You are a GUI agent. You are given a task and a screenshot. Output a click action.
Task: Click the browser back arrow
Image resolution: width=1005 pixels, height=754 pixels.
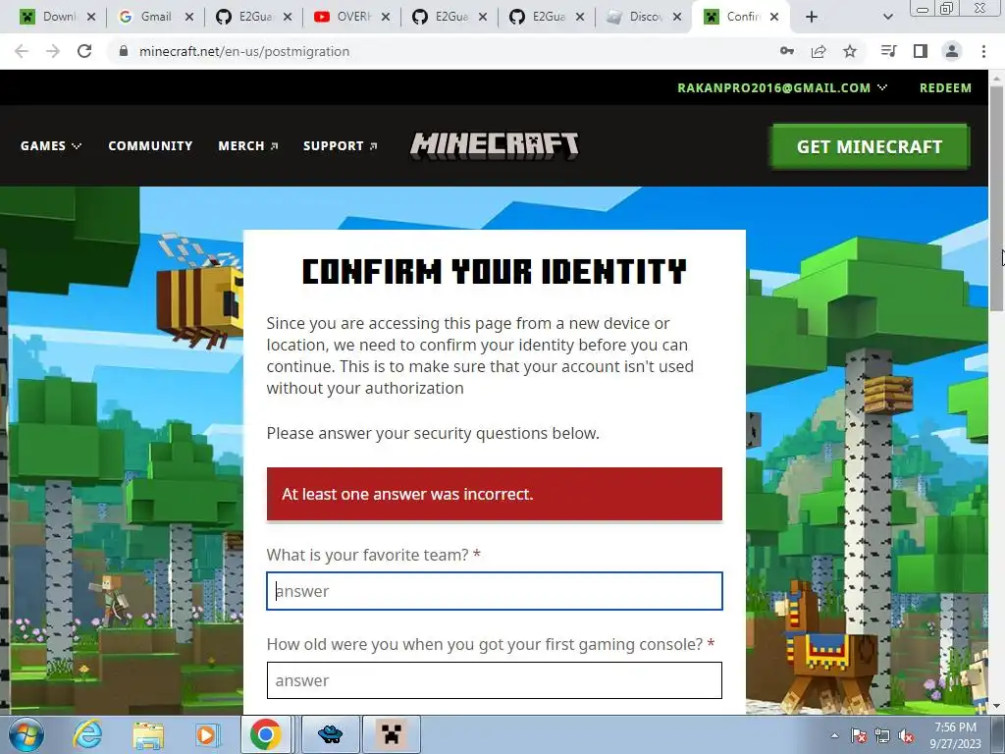tap(22, 51)
